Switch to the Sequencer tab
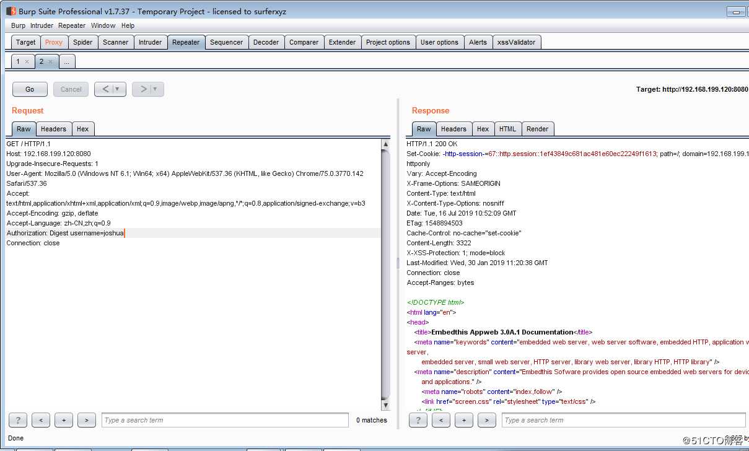The width and height of the screenshot is (749, 451). (227, 42)
